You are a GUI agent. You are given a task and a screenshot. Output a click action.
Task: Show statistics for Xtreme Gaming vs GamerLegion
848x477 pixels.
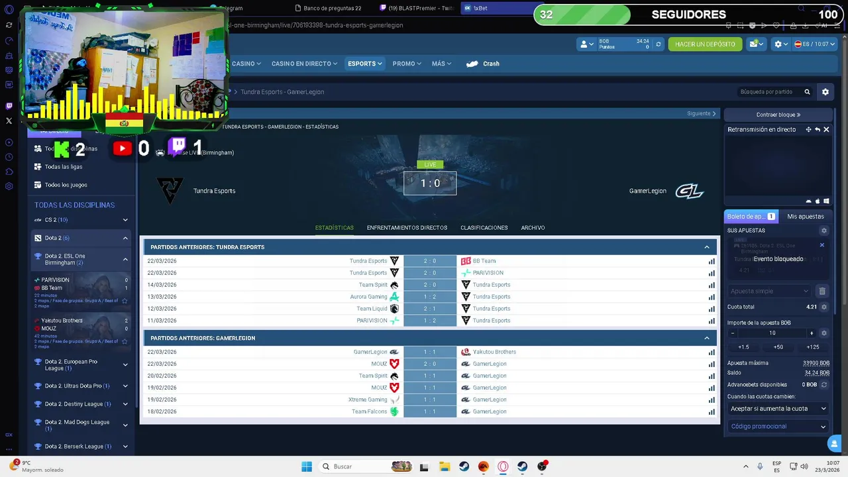pyautogui.click(x=712, y=400)
